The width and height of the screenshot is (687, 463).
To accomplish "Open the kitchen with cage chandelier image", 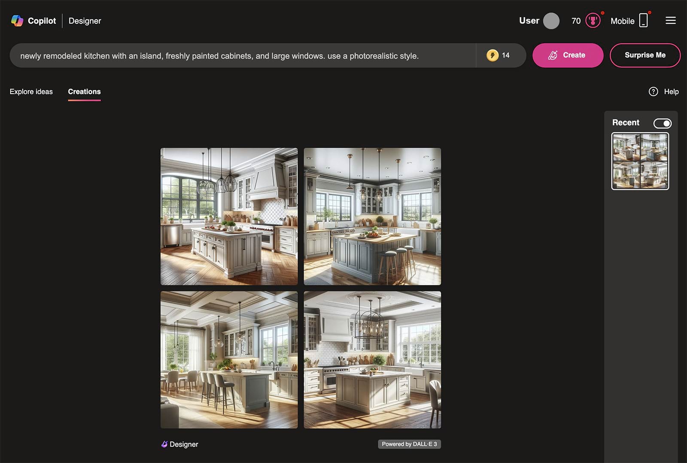I will pyautogui.click(x=372, y=360).
